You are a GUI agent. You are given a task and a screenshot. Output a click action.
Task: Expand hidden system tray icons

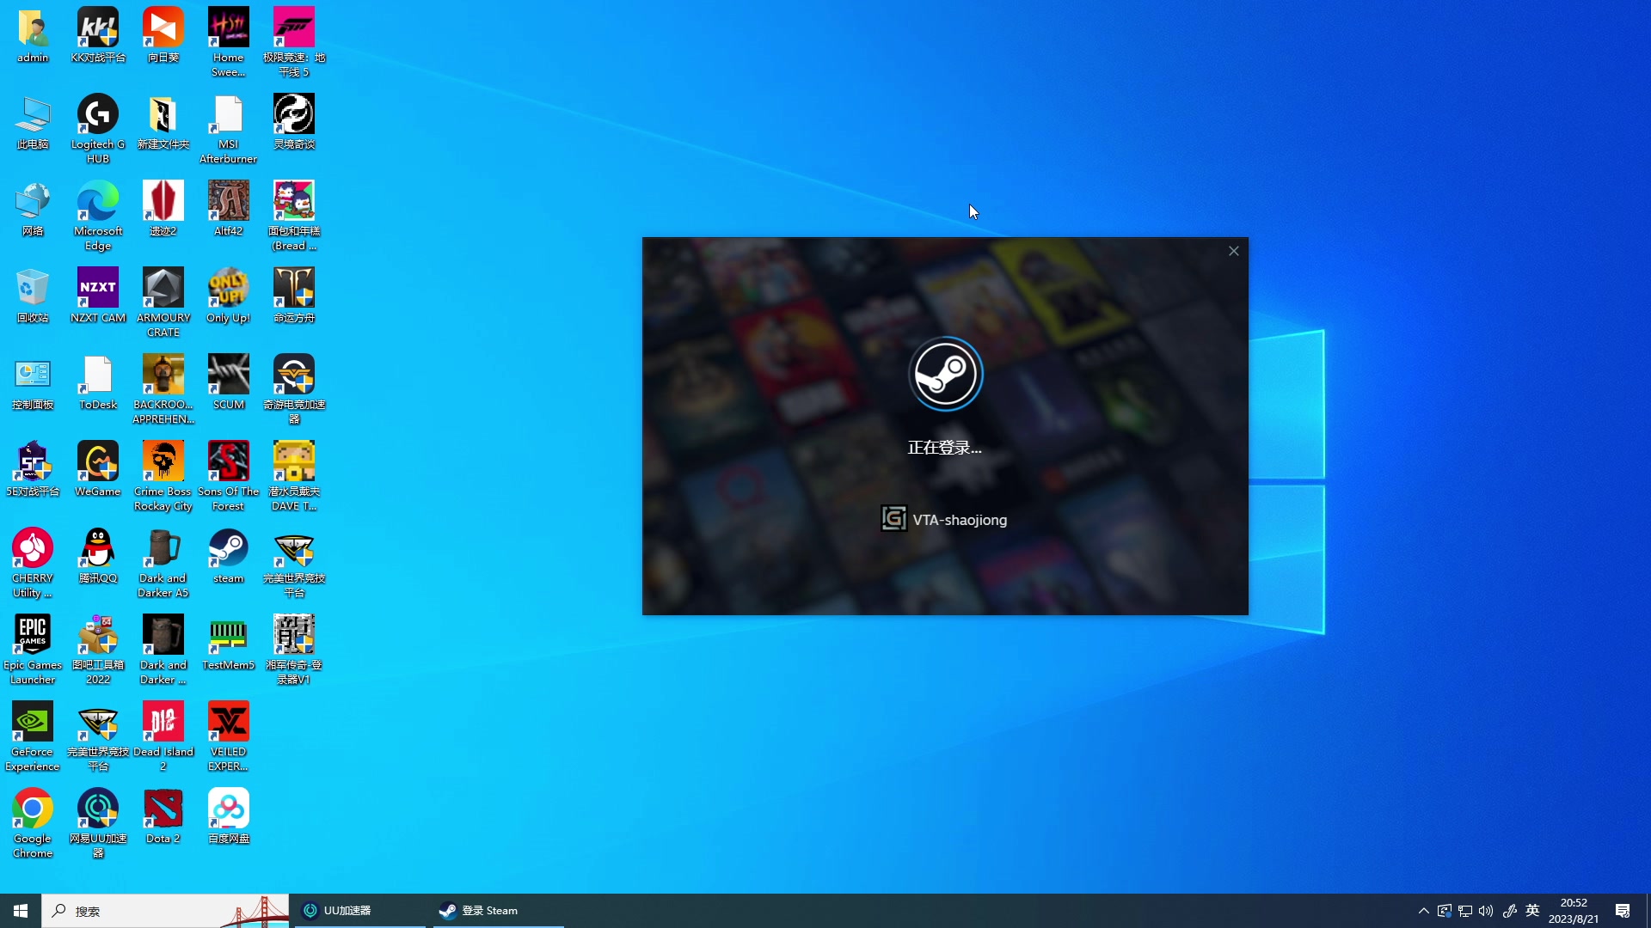tap(1423, 911)
